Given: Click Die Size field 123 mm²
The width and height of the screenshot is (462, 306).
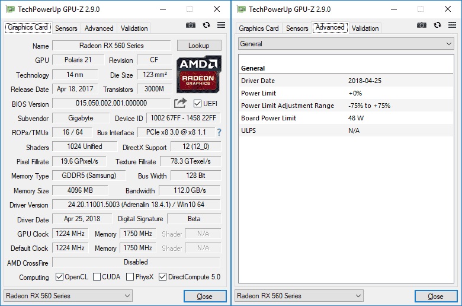Looking at the screenshot, I should (x=155, y=75).
